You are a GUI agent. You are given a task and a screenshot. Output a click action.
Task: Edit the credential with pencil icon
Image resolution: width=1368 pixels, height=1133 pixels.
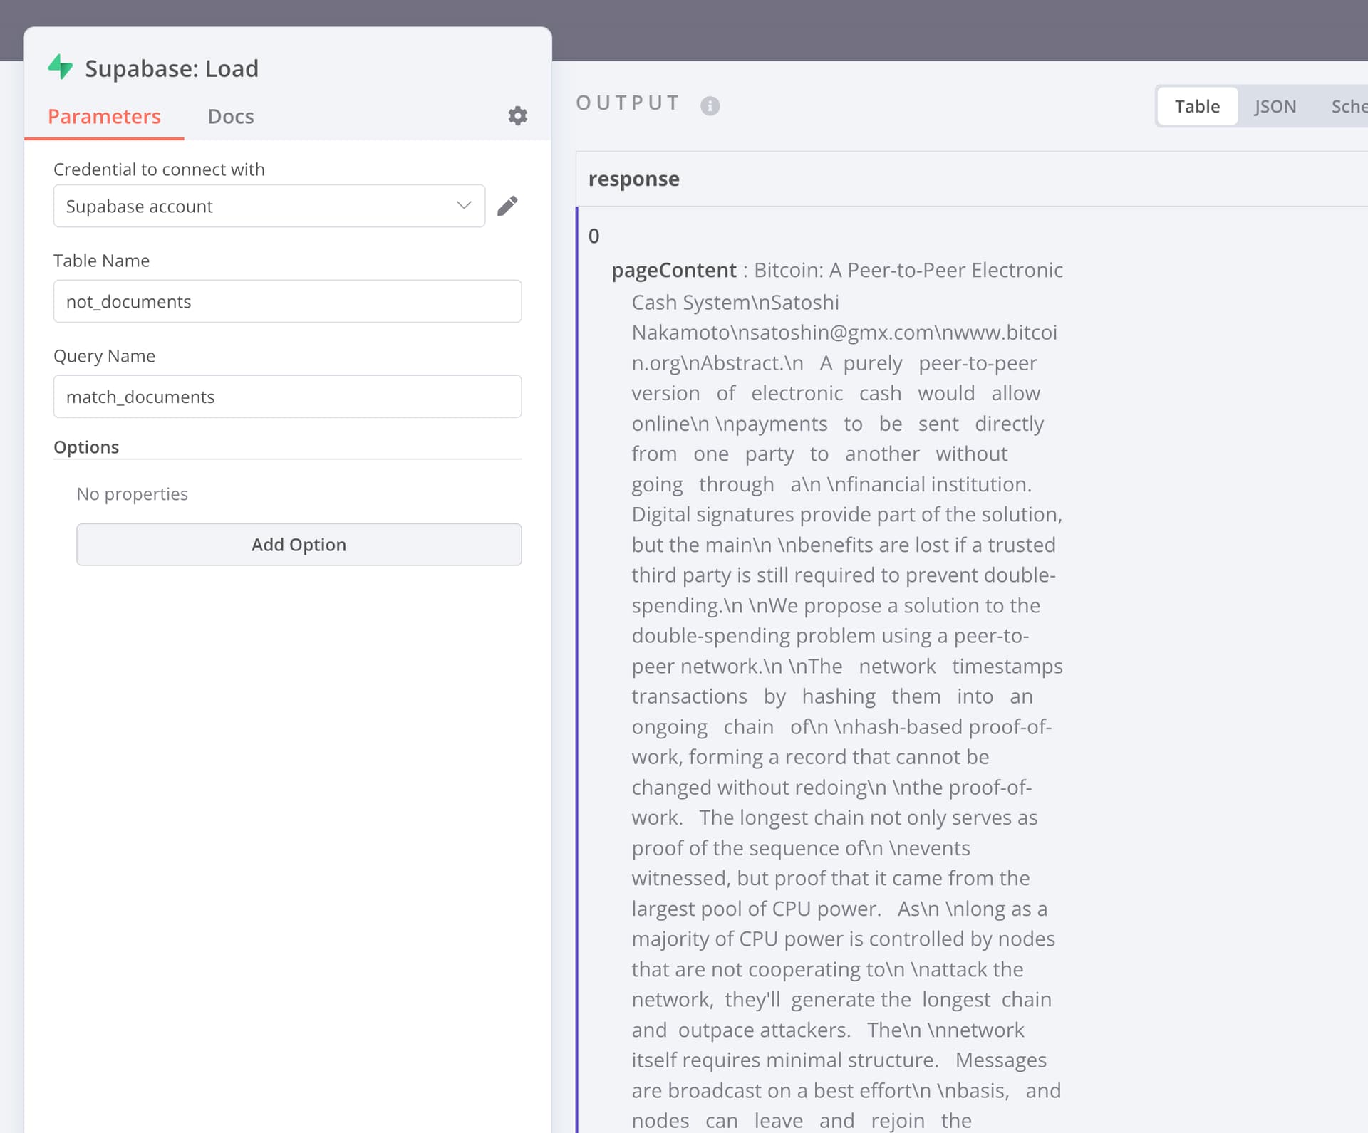[507, 206]
